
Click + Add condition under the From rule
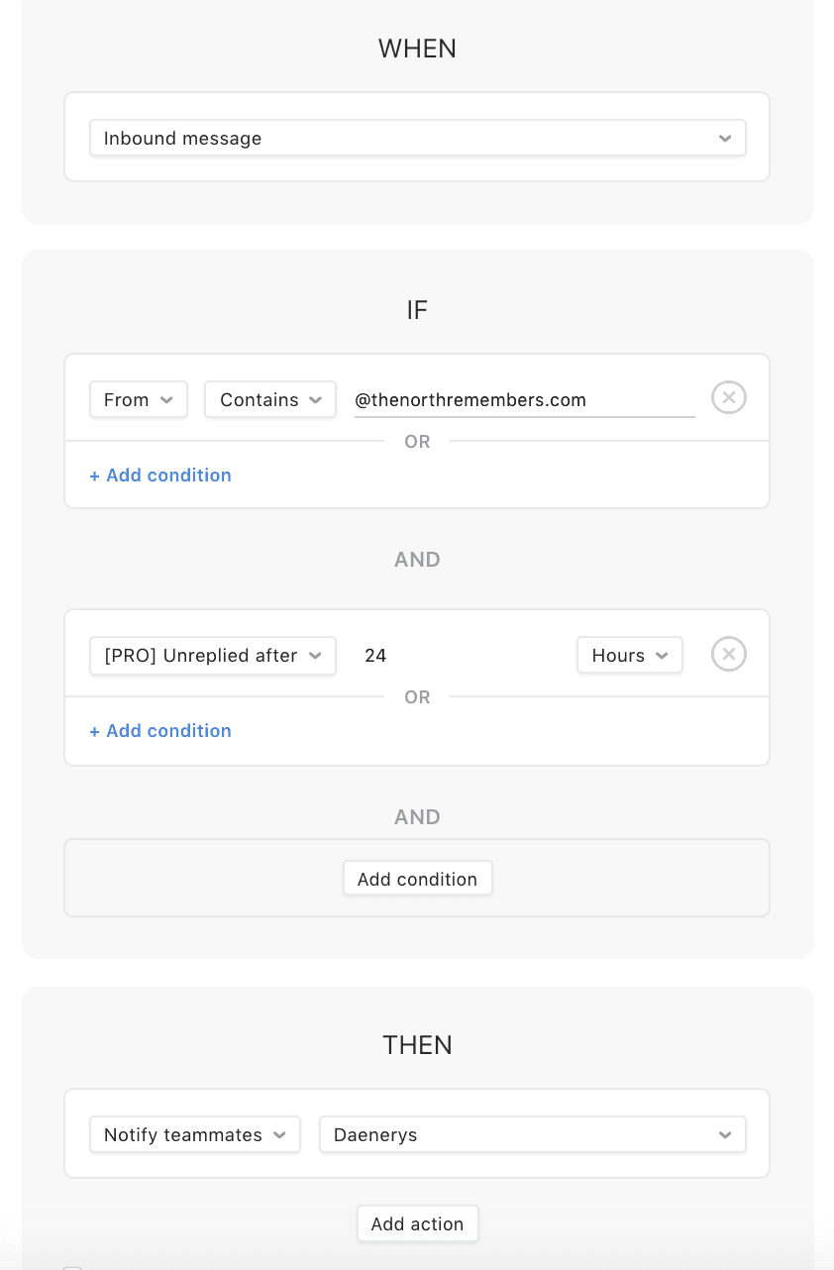[x=160, y=476]
